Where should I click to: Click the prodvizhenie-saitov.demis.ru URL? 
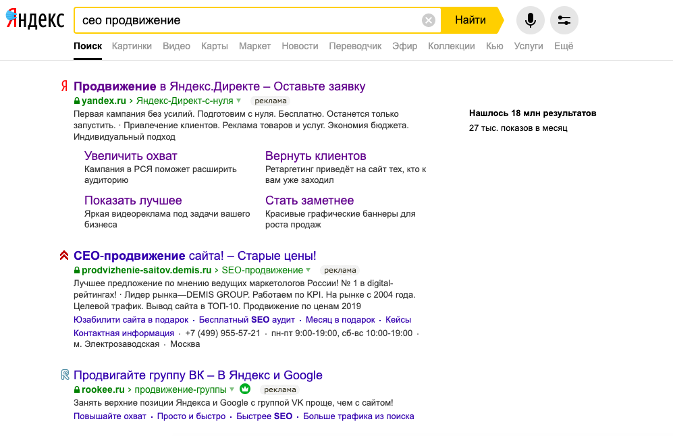[x=146, y=271]
